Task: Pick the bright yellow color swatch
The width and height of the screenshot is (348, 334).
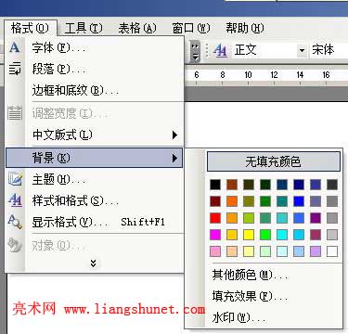Action: click(x=249, y=235)
